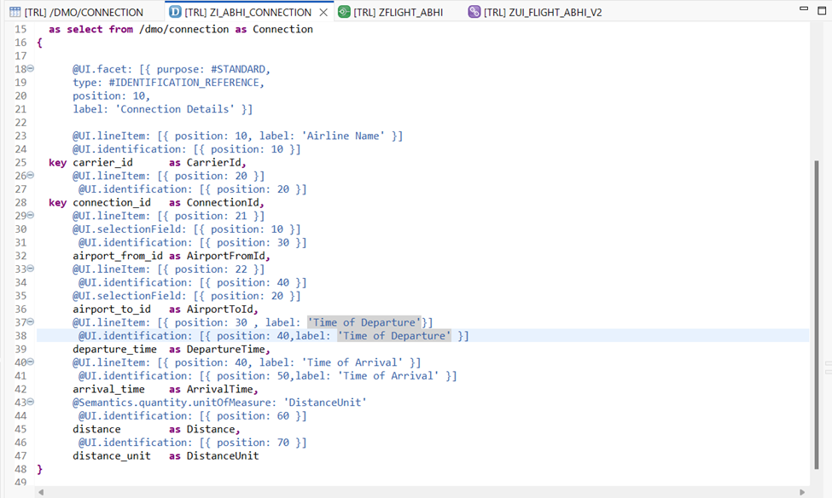Collapse the fold marker at line 29
The height and width of the screenshot is (498, 832).
31,216
